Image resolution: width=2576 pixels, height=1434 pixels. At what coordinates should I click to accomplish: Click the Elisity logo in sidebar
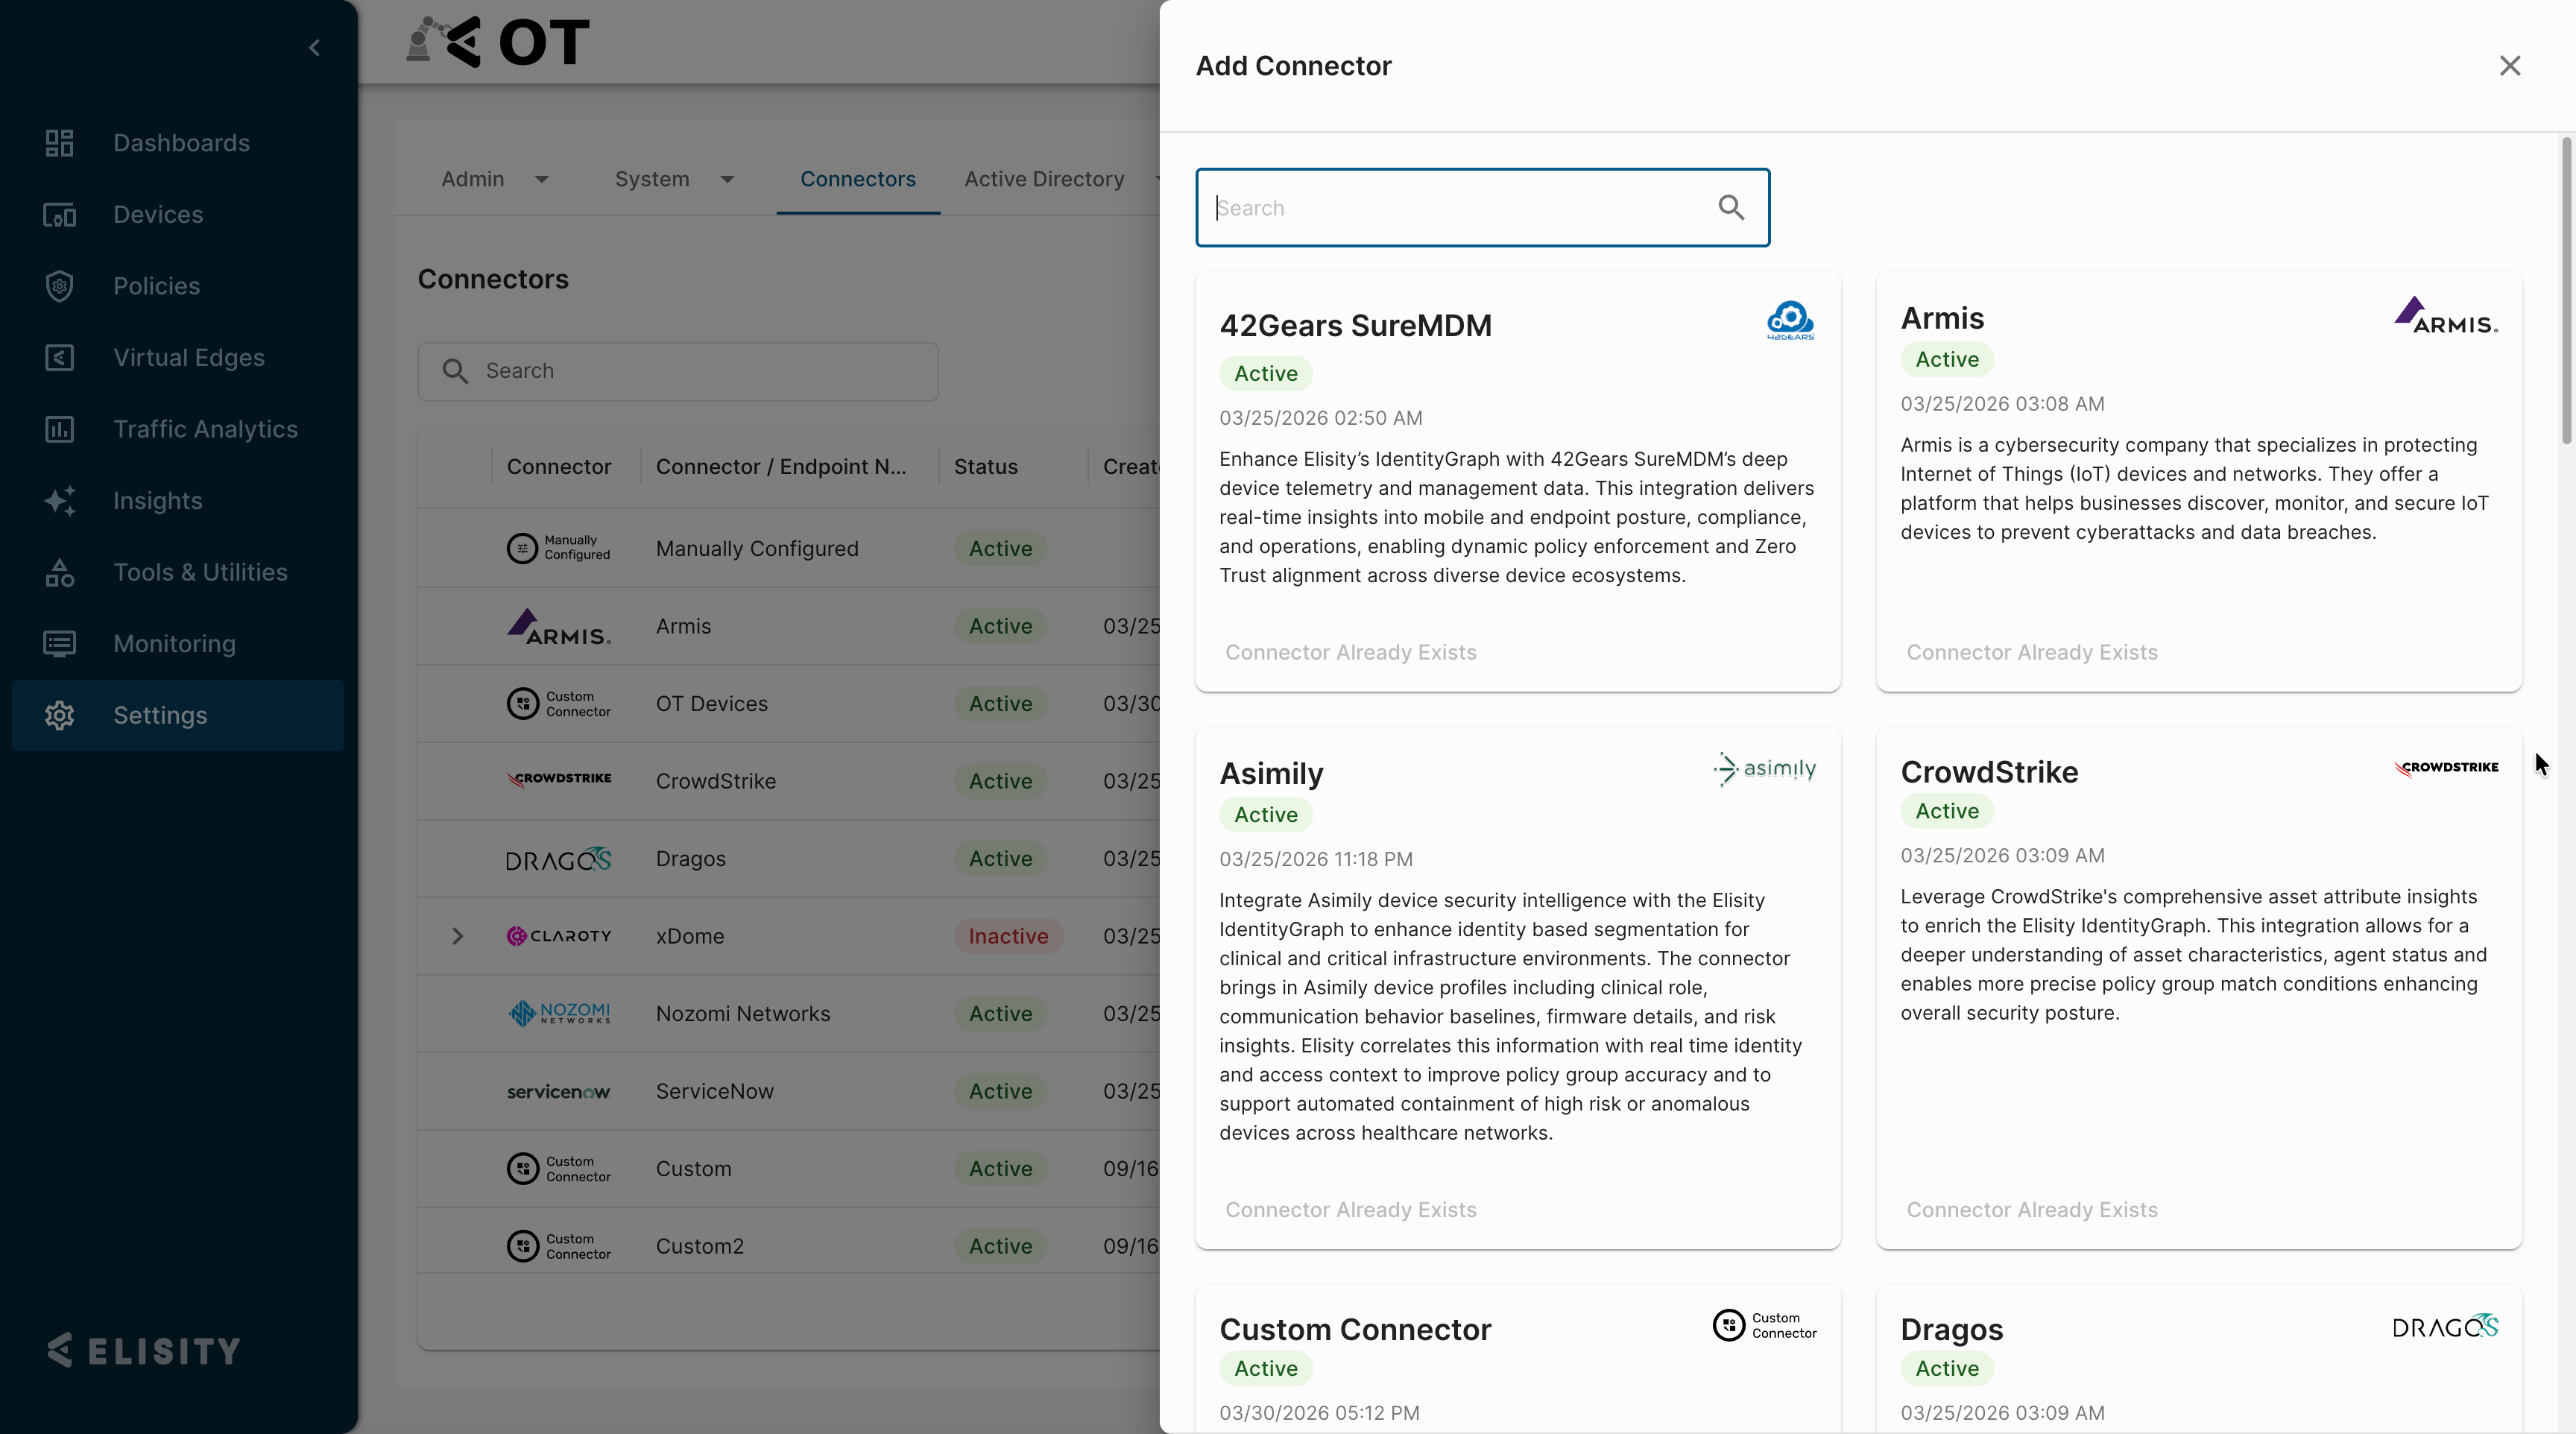click(144, 1351)
